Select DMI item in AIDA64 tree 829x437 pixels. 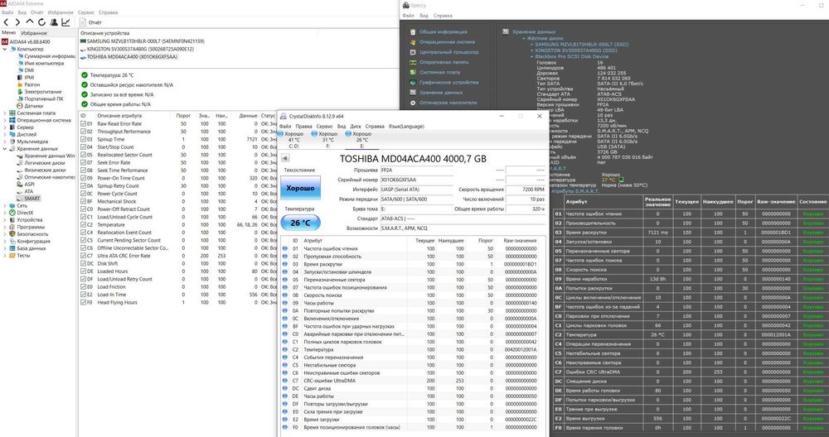pyautogui.click(x=29, y=70)
